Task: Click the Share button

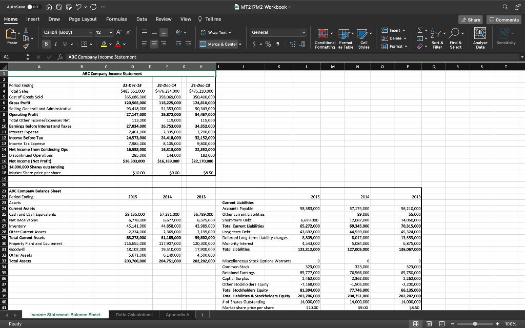Action: (x=470, y=19)
